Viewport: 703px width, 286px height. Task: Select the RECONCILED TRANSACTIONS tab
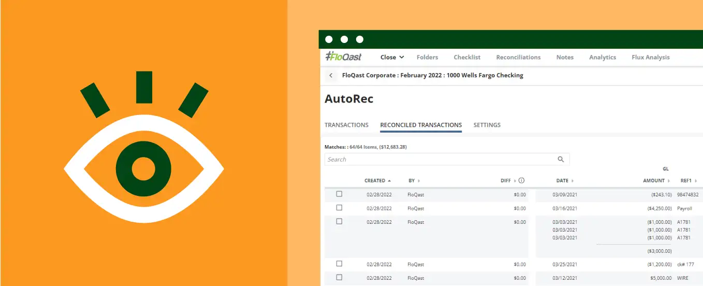(x=421, y=125)
